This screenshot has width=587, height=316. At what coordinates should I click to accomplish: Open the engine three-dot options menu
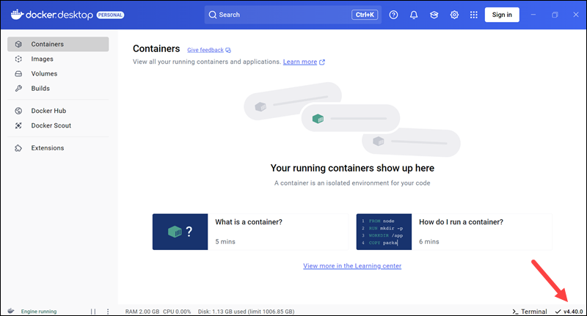(x=108, y=312)
